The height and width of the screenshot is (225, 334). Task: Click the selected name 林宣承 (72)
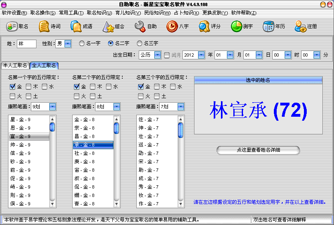[x=258, y=110]
